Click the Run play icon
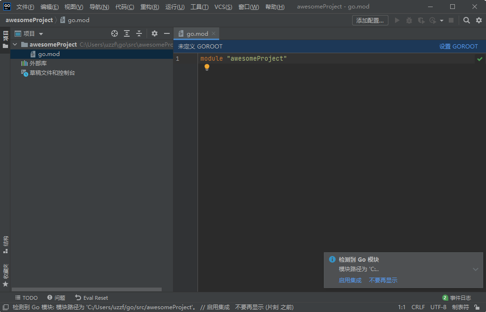Screen dimensions: 486x312 tap(397, 20)
